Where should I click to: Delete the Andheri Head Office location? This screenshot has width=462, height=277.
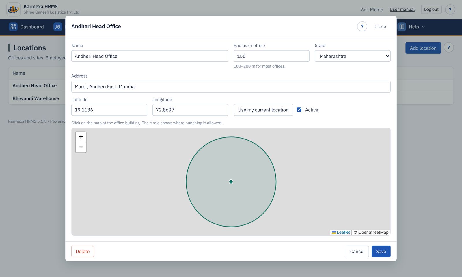pos(83,251)
